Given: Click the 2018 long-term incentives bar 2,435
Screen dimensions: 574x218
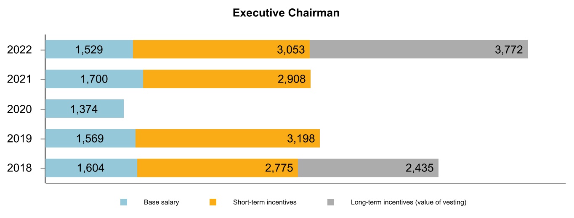Looking at the screenshot, I should point(368,168).
